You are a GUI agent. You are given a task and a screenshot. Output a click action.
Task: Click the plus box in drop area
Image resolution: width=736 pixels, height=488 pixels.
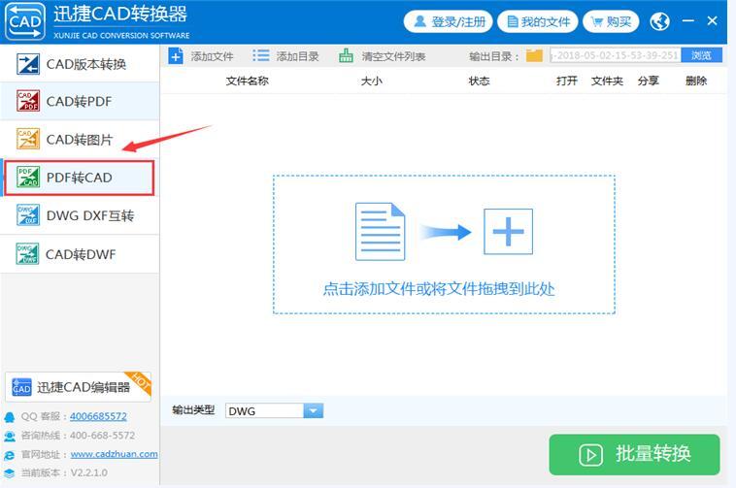click(508, 232)
